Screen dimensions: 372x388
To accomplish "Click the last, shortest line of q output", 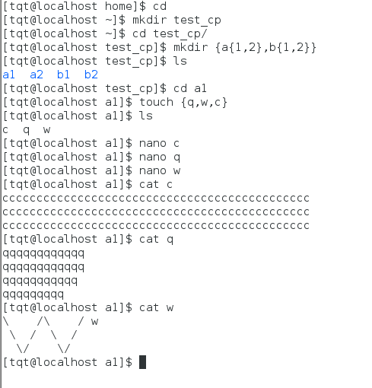I will (33, 295).
